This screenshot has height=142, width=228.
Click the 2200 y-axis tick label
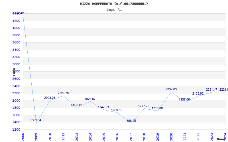[x=16, y=93]
